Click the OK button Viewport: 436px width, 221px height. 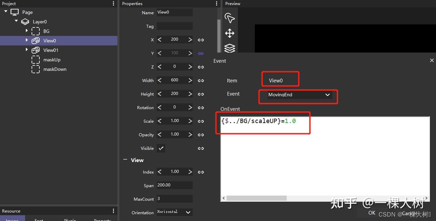coord(372,213)
